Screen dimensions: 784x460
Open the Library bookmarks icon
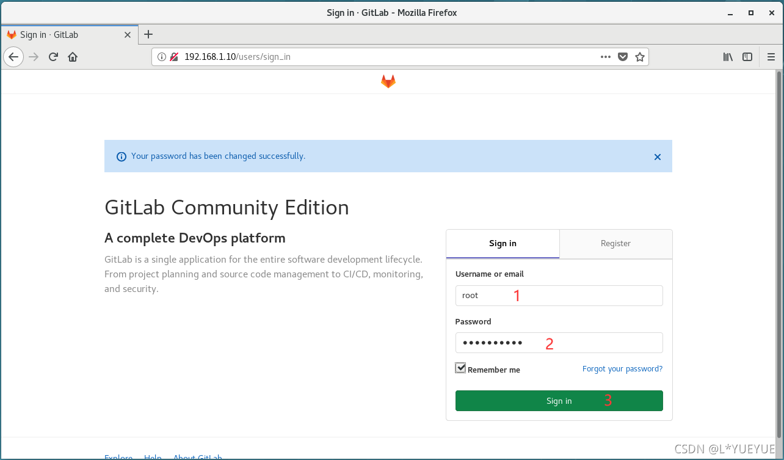click(x=728, y=57)
